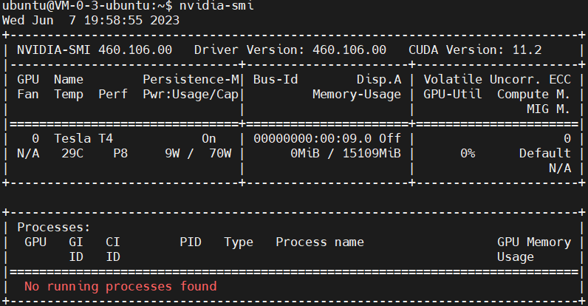Click the timestamp line Wed Jun 7 19:58:55 2023
Viewport: 588px width, 306px height.
91,20
